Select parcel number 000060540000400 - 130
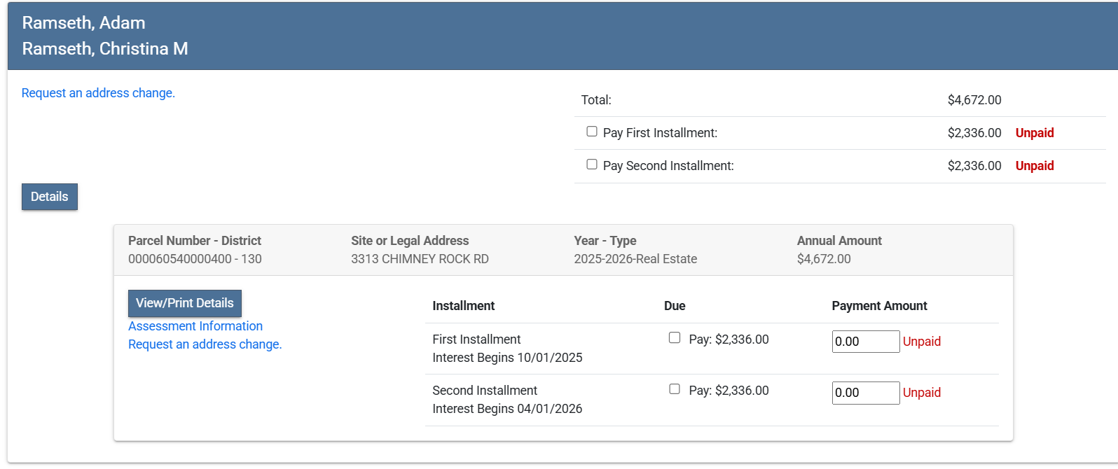 [x=195, y=259]
